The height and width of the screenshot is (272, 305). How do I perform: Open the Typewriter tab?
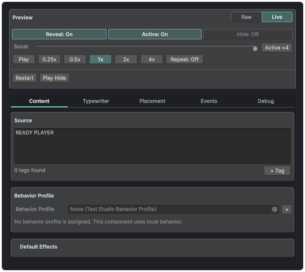tap(96, 101)
